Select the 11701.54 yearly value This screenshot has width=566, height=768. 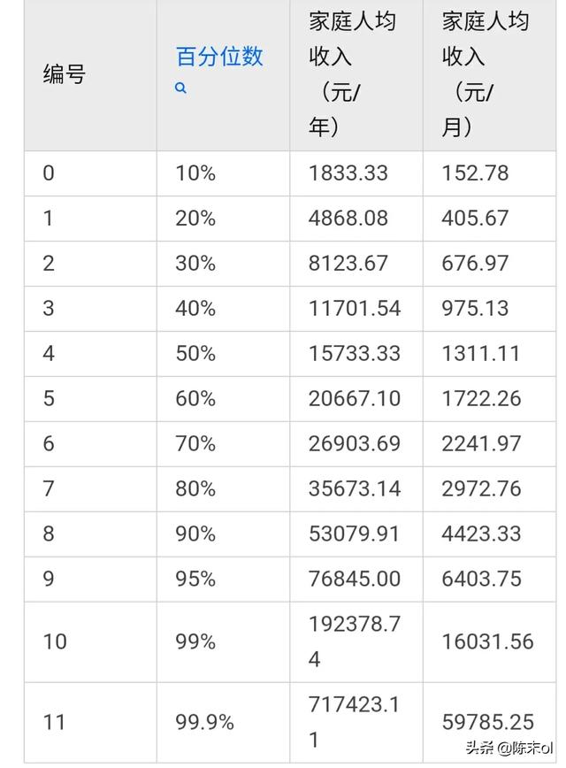pos(355,309)
